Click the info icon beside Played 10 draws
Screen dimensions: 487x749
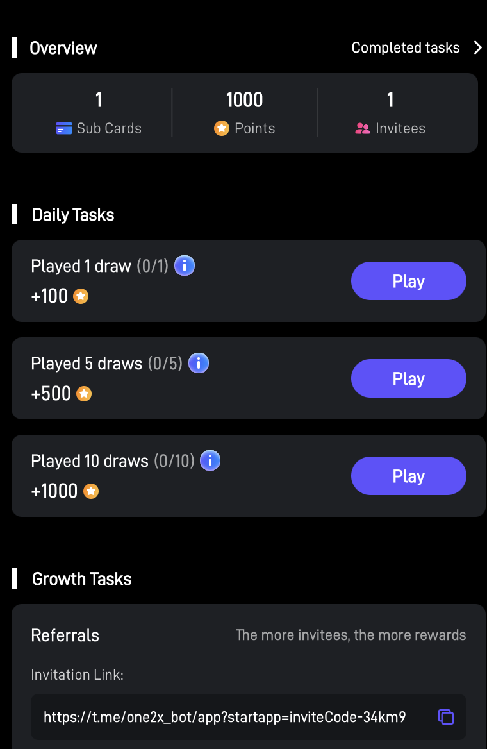point(210,460)
